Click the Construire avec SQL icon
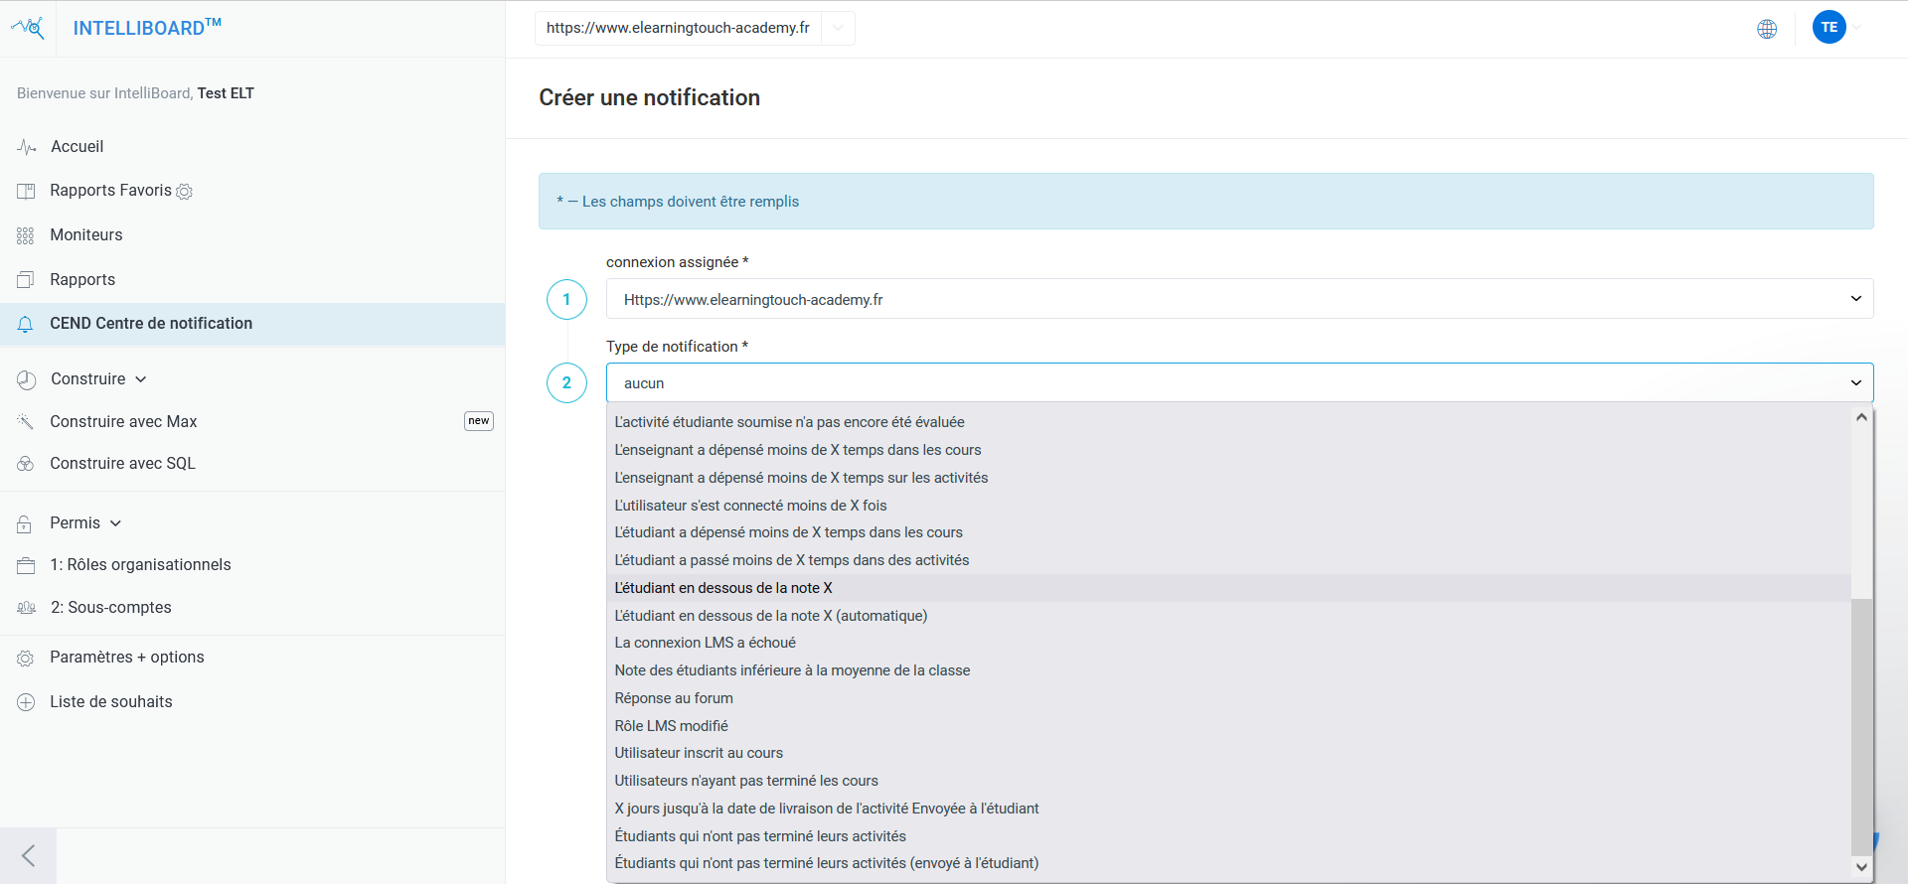The height and width of the screenshot is (884, 1908). point(26,464)
